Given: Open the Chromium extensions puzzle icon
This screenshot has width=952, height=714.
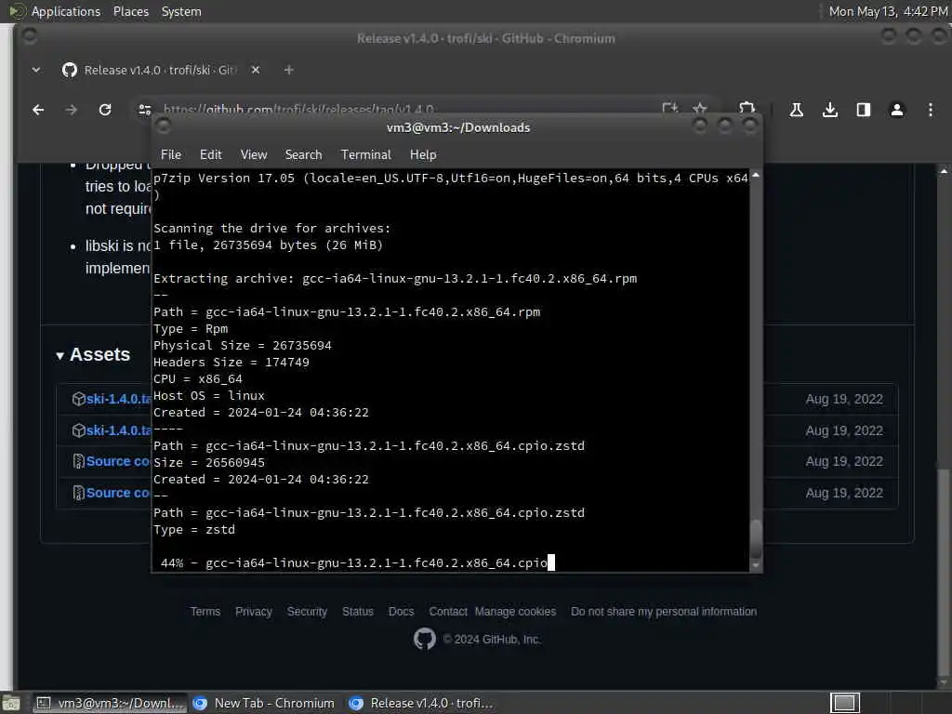Looking at the screenshot, I should (747, 108).
